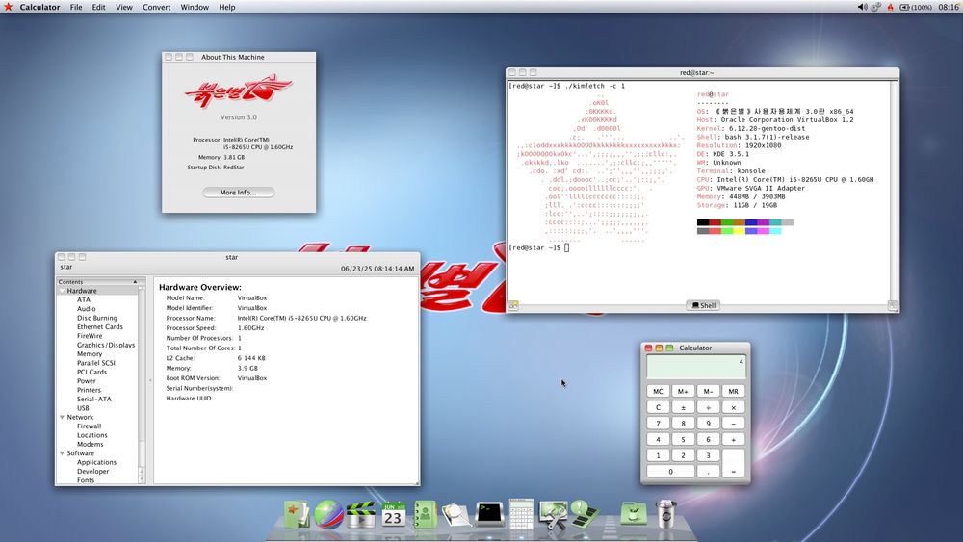
Task: Click the movie clapperboard dock icon
Action: (360, 513)
